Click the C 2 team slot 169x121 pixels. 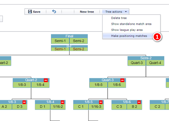pos(157,107)
